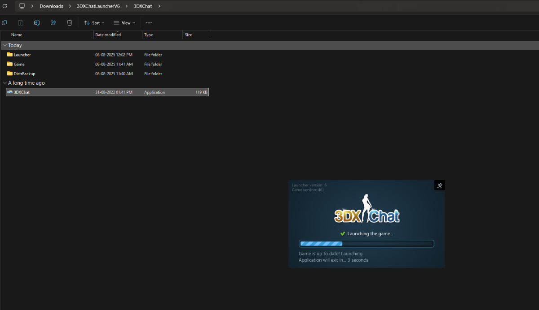Click date 08-08-2025 11:40 AM
This screenshot has width=539, height=310.
click(114, 73)
